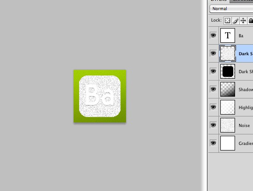
Task: Click the Ba icon artwork on canvas
Action: 100,96
